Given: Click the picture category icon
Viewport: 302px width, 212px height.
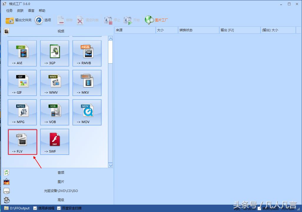Looking at the screenshot, I should tap(6, 182).
